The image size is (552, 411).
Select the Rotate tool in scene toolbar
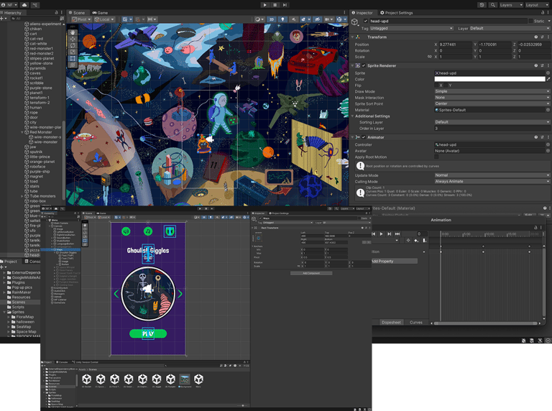(x=73, y=46)
